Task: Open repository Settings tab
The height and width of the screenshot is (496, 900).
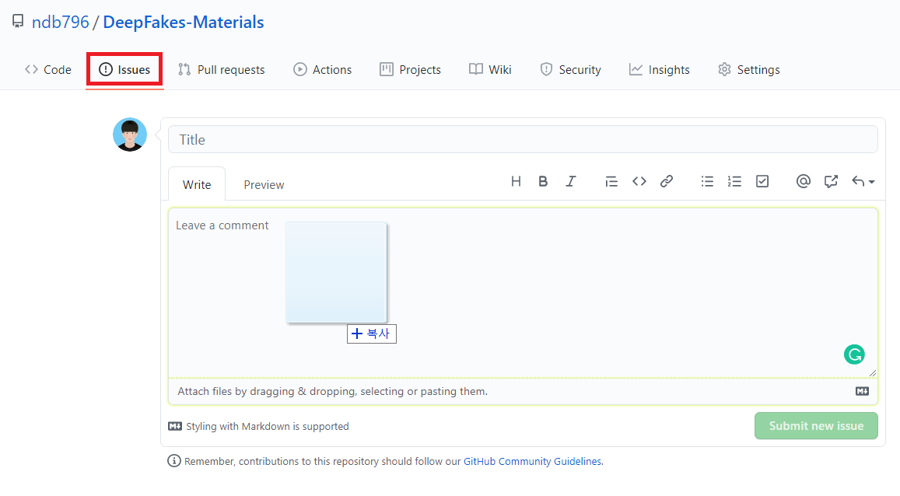Action: click(749, 70)
